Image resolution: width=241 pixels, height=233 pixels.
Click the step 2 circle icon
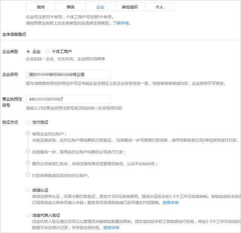(x=27, y=151)
